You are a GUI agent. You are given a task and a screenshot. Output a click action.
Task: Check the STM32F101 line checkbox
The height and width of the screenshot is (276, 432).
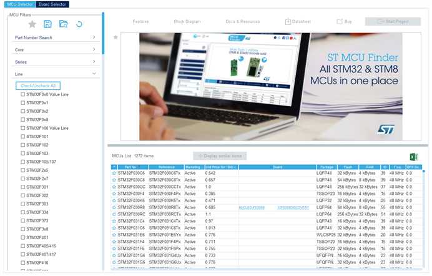(x=23, y=137)
